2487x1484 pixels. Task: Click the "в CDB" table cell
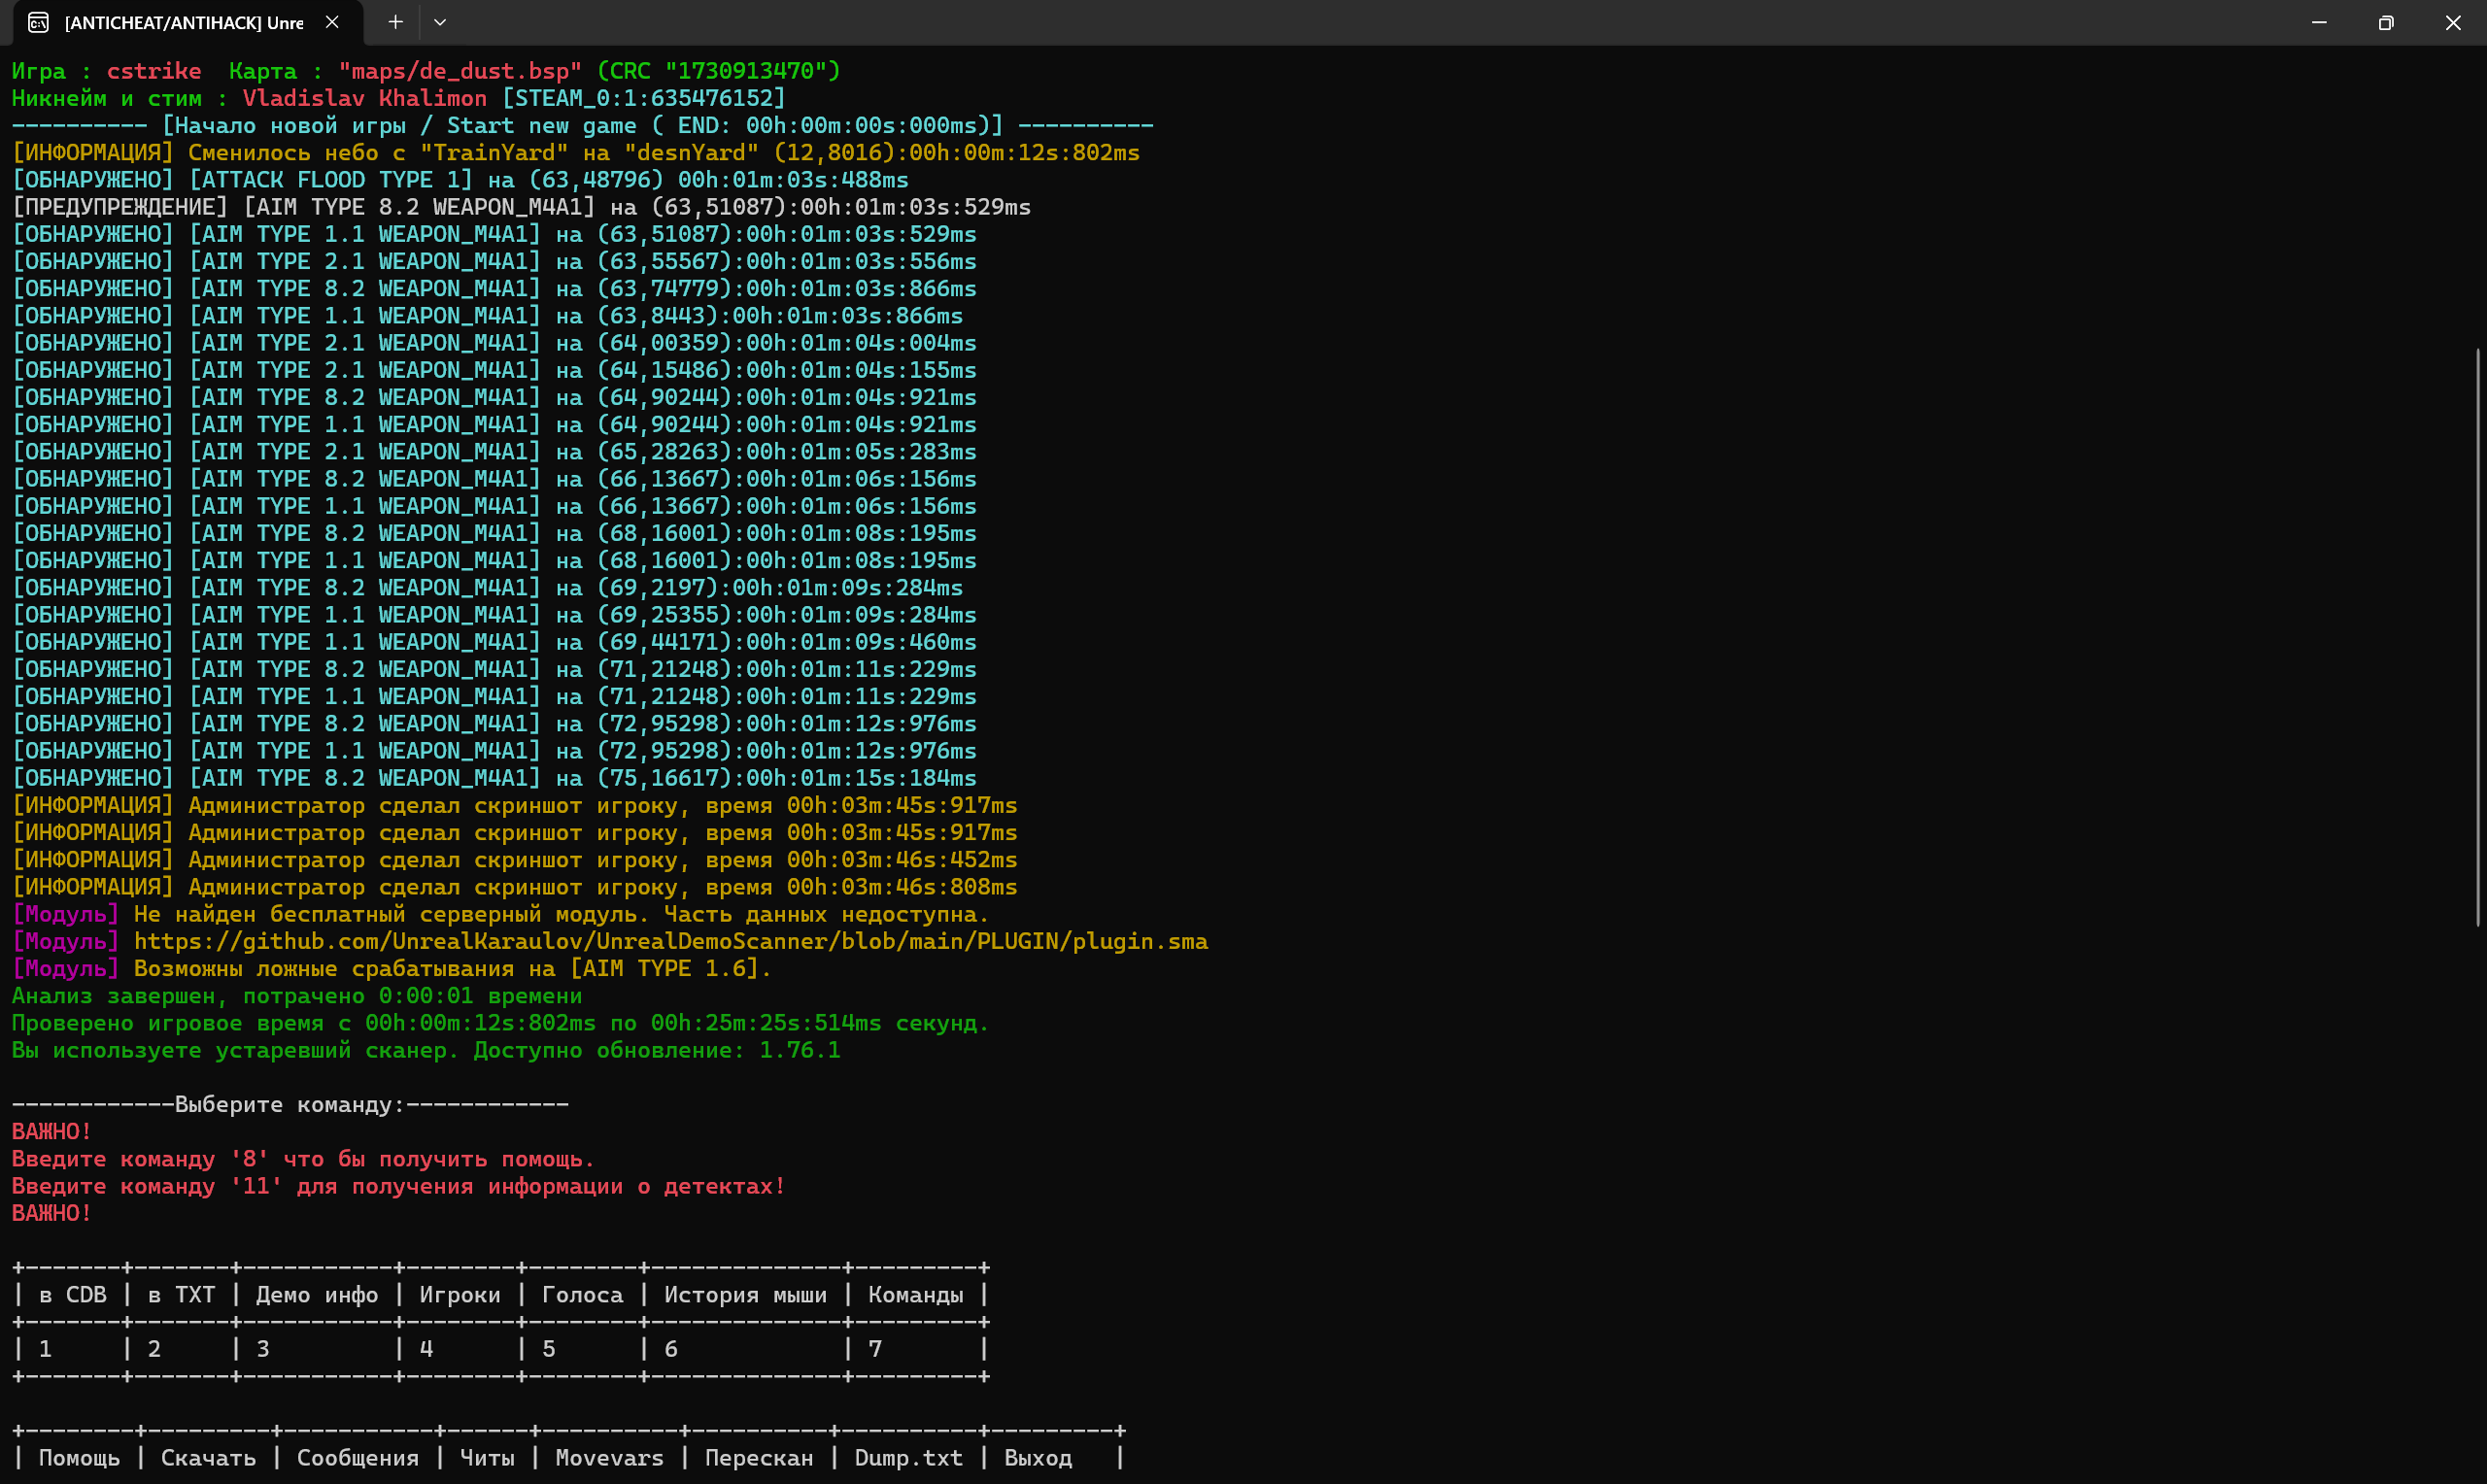[x=72, y=1295]
